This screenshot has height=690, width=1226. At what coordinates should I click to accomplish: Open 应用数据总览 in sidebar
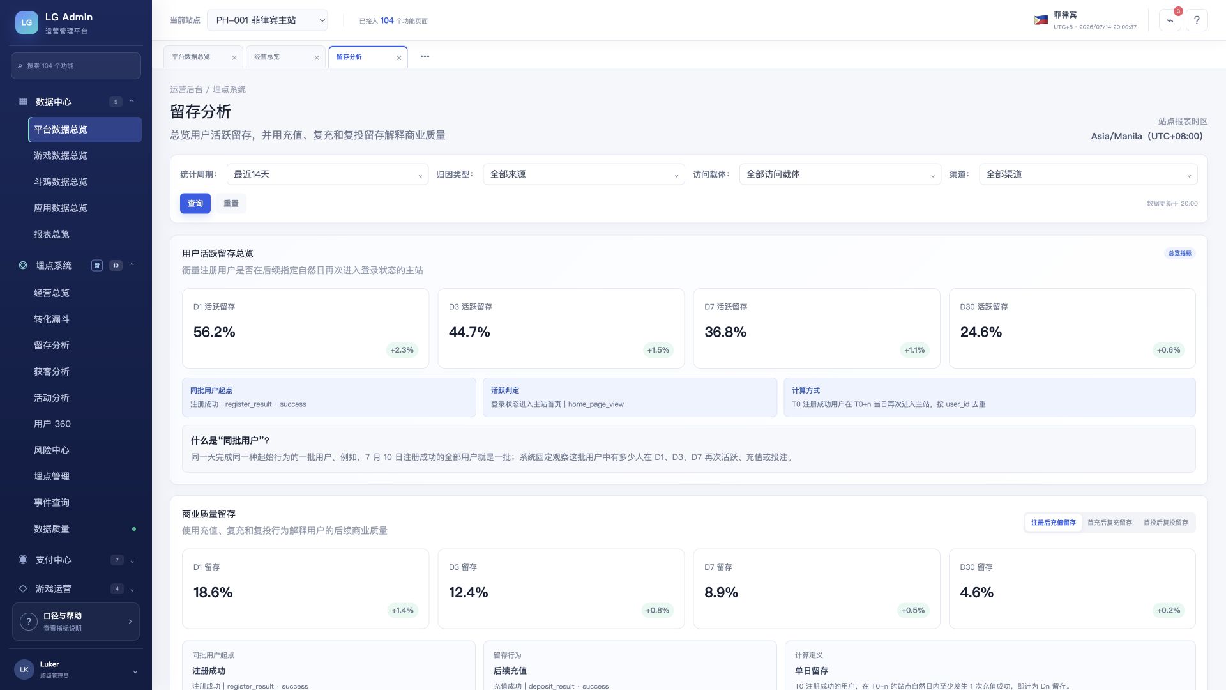pyautogui.click(x=85, y=208)
